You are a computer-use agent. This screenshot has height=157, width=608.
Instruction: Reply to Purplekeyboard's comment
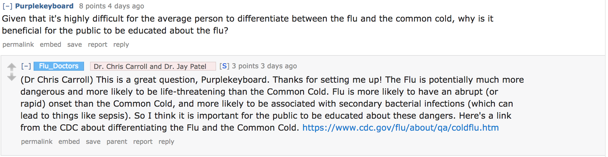point(121,44)
